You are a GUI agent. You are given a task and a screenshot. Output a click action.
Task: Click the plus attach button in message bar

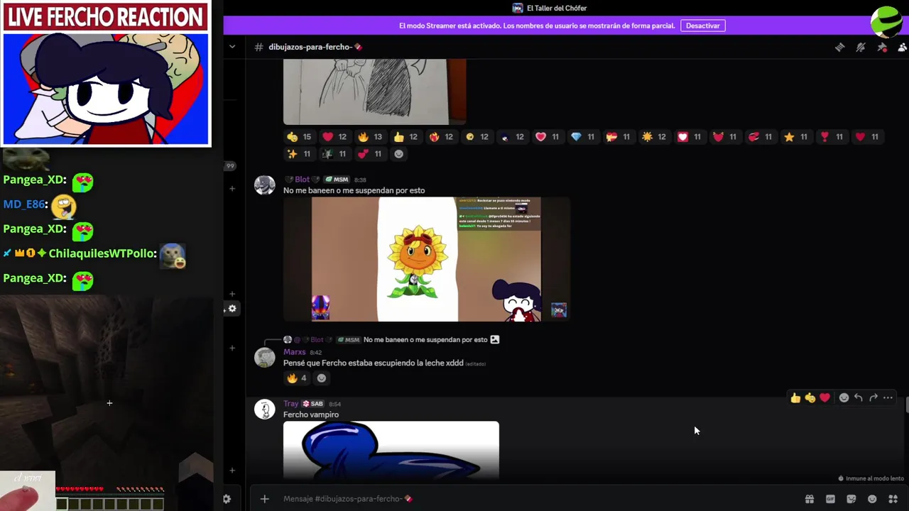point(264,499)
